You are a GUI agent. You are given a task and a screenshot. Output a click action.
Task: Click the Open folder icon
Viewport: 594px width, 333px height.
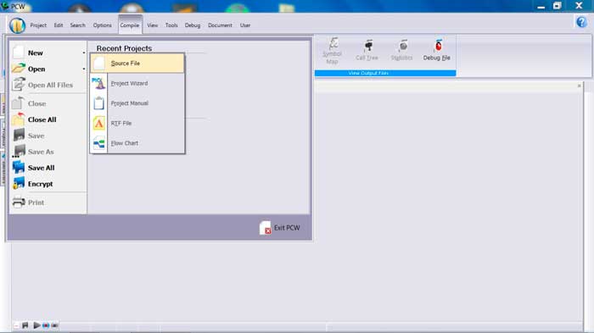click(18, 69)
